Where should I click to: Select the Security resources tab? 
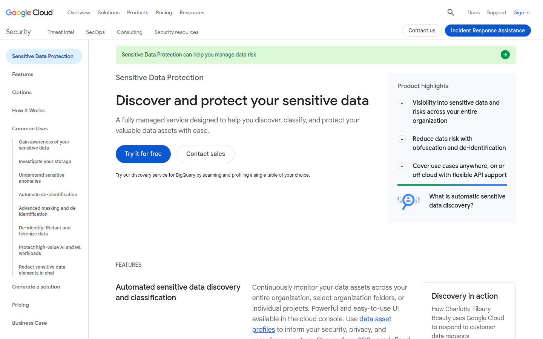tap(176, 32)
